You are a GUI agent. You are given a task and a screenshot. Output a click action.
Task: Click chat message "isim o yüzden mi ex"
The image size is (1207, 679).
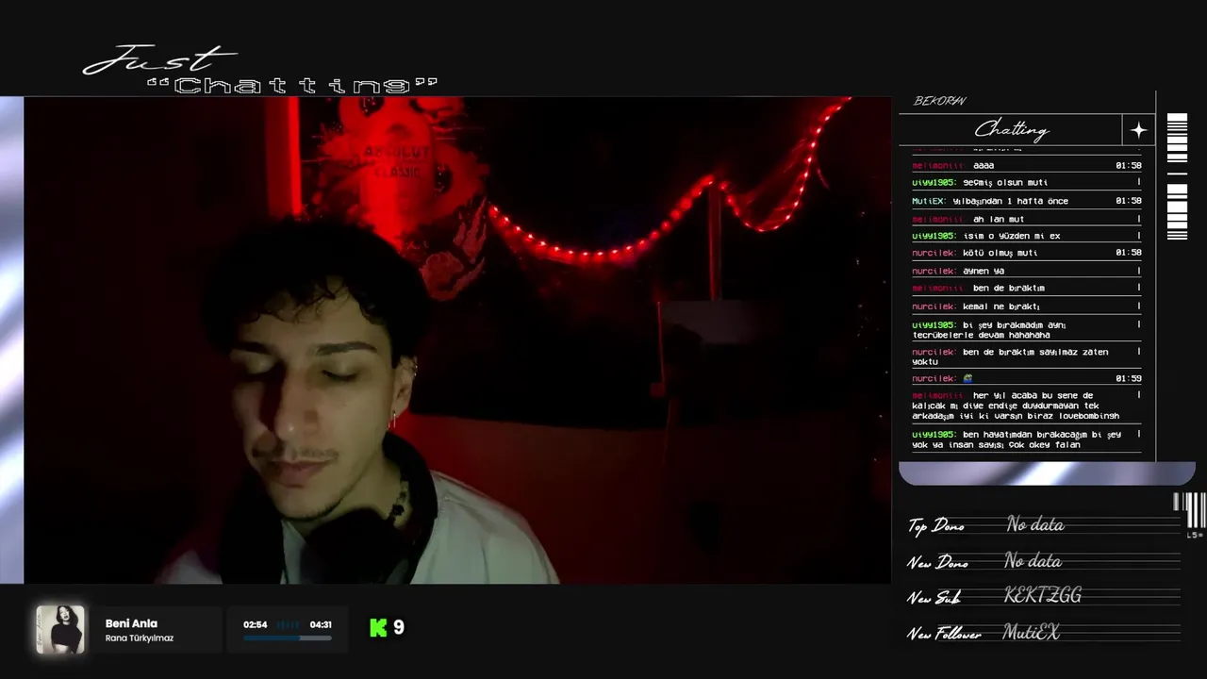[x=1011, y=236]
